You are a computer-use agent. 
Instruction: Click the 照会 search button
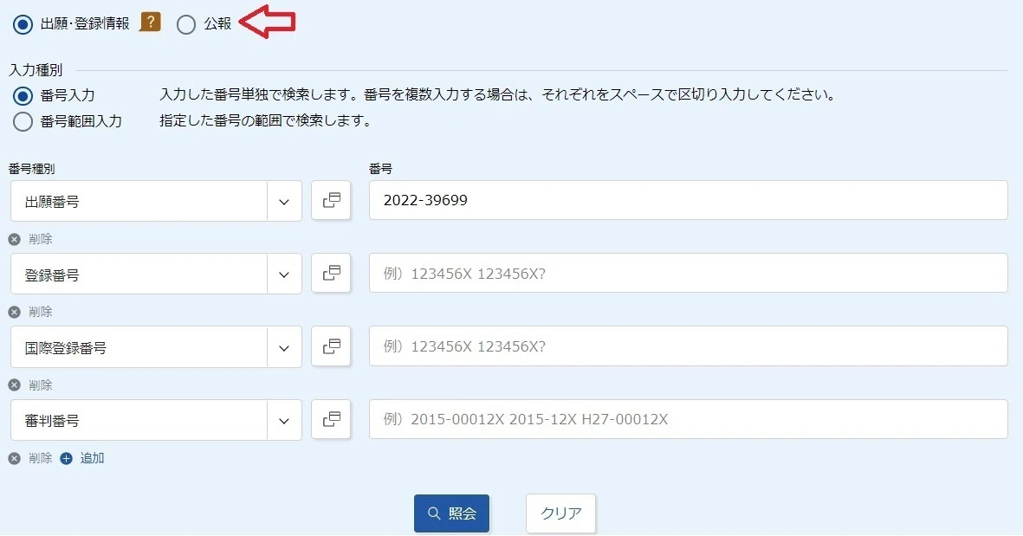(451, 513)
